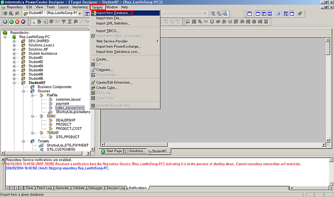
Task: Click the Import from Database menu icon
Action: 93,13
